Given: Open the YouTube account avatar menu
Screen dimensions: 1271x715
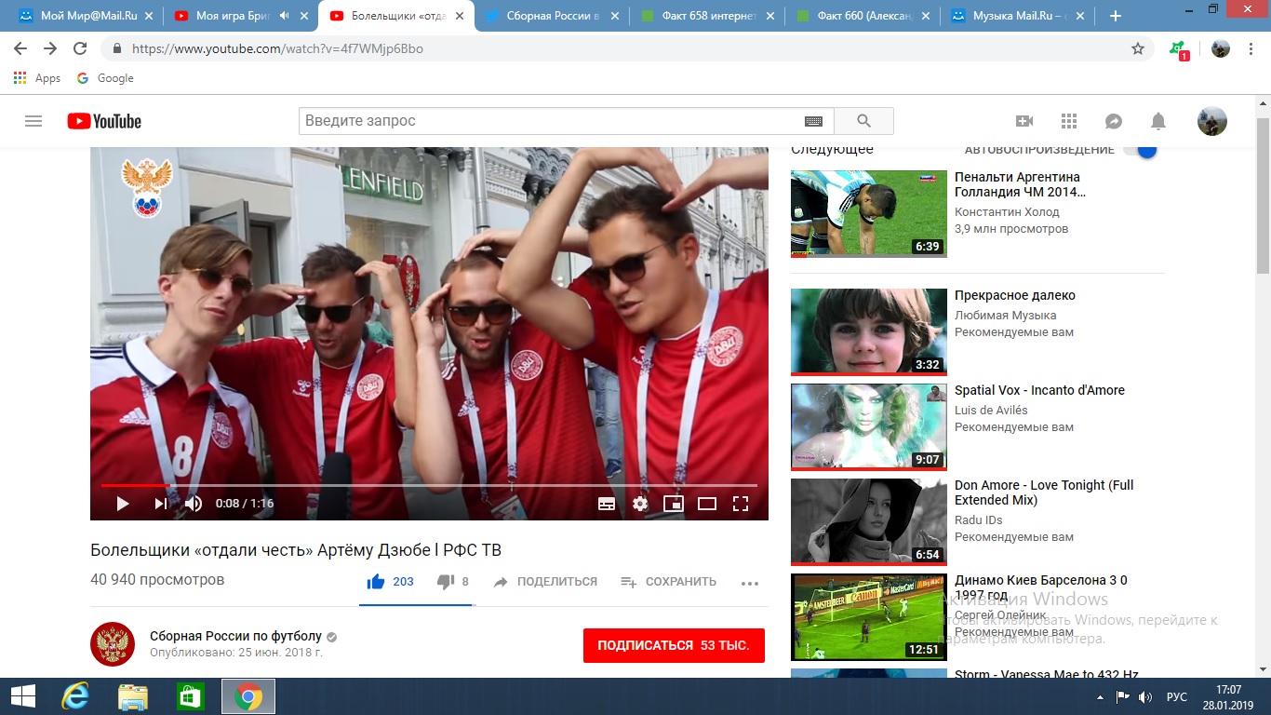Looking at the screenshot, I should click(x=1211, y=121).
